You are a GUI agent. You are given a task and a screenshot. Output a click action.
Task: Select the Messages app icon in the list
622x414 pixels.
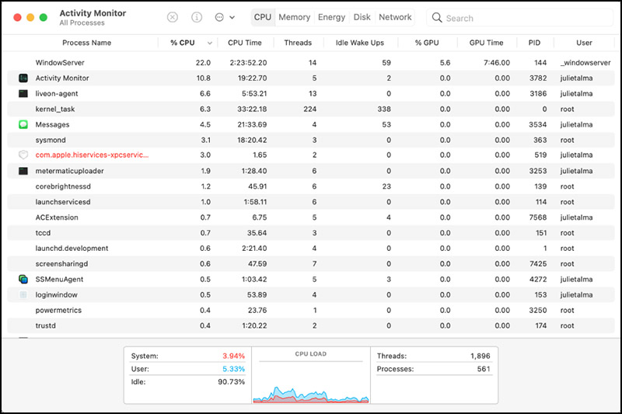pos(23,124)
